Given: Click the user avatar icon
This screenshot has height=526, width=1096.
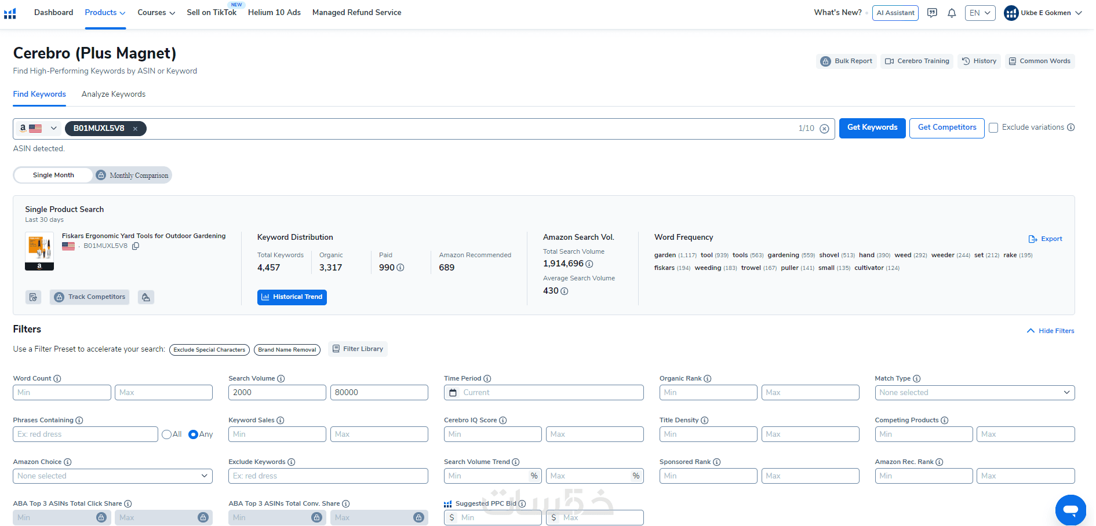Looking at the screenshot, I should pyautogui.click(x=1011, y=13).
